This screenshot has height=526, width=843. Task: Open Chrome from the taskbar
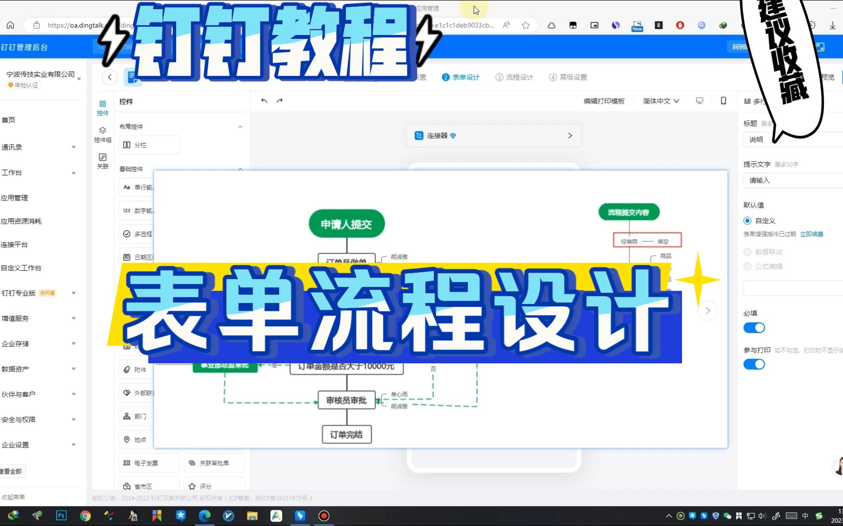coord(85,516)
